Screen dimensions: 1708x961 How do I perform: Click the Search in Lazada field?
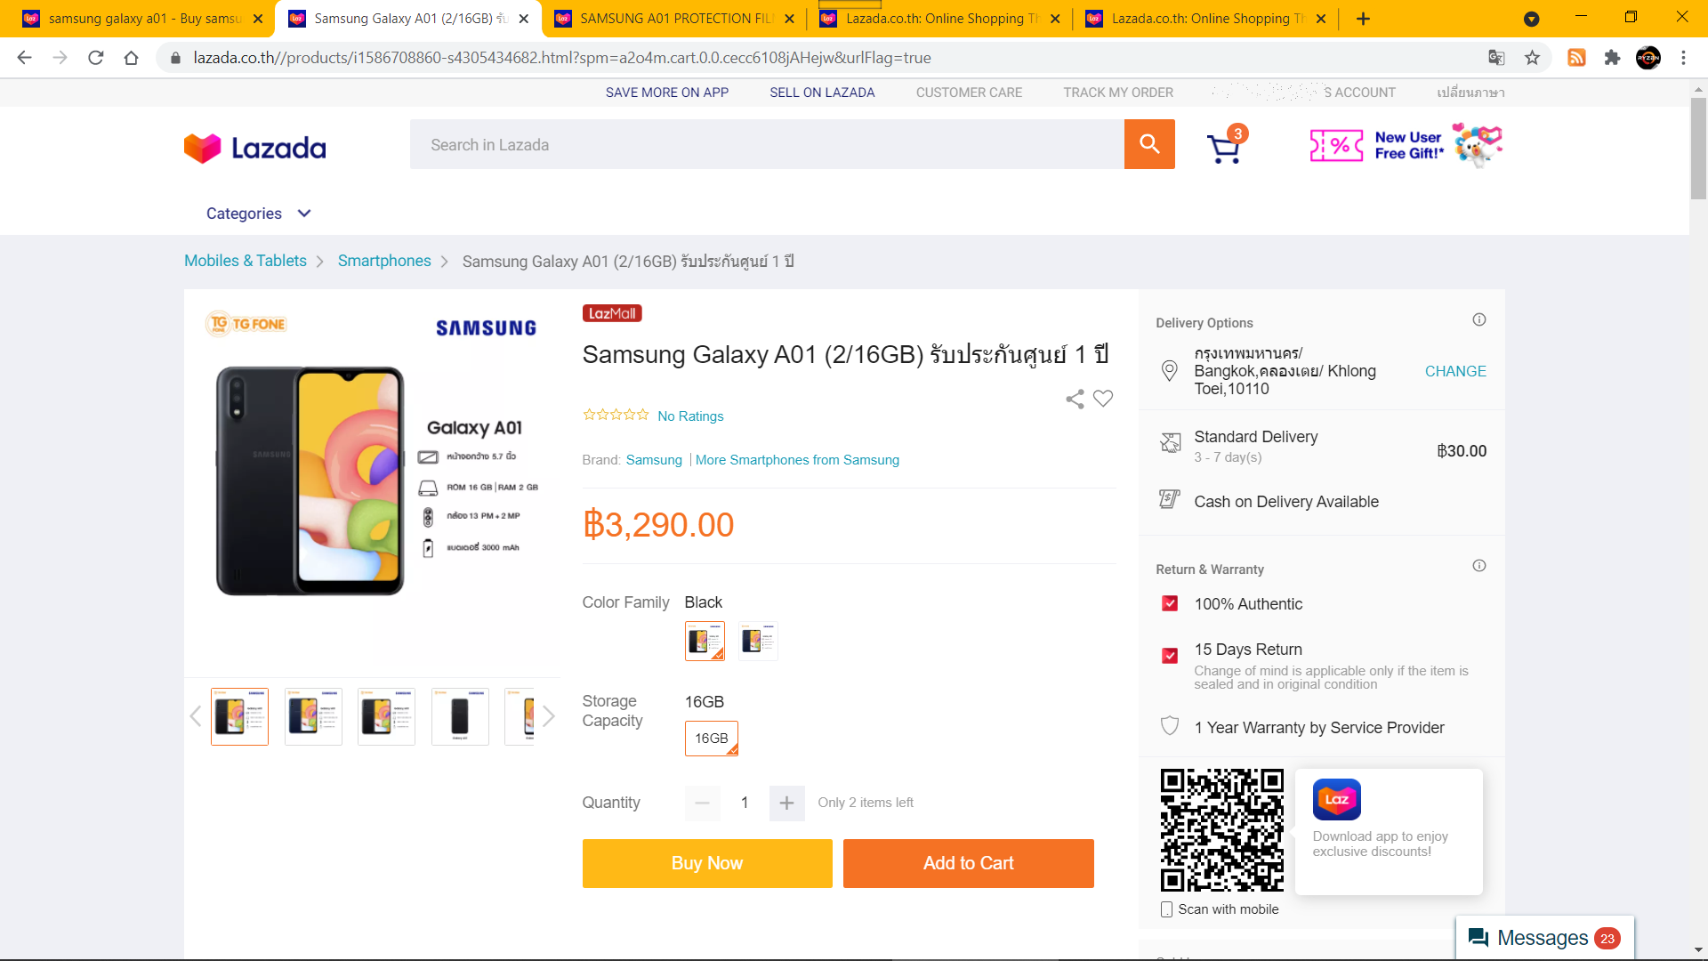(x=767, y=144)
